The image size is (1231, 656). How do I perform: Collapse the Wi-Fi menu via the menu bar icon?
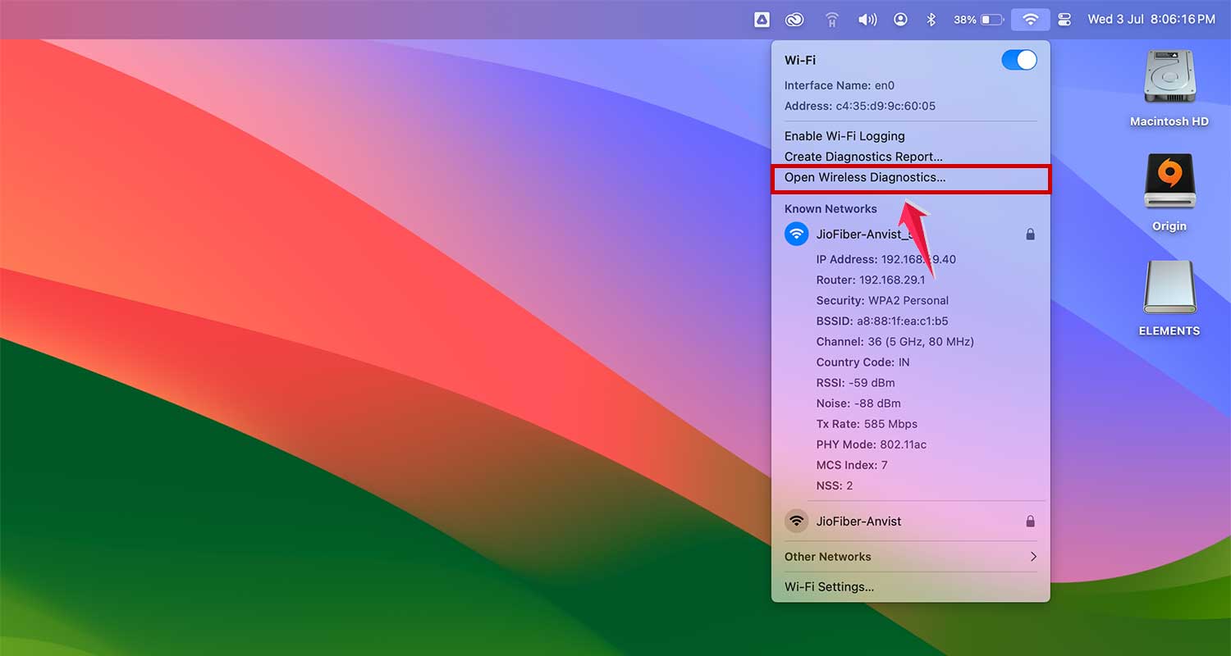[1030, 19]
